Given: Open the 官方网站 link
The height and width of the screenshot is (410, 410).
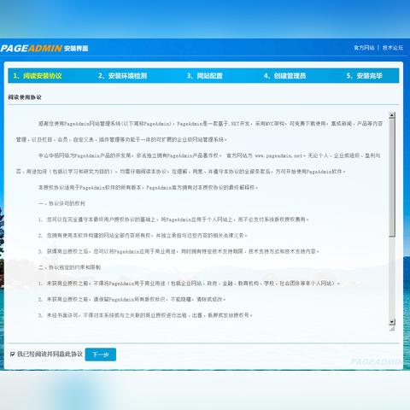Looking at the screenshot, I should tap(364, 48).
